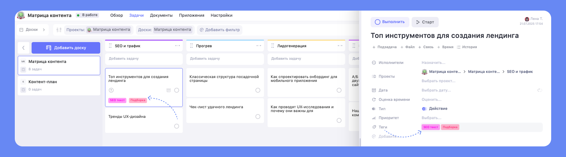Click the Дата calendar icon in task panel
This screenshot has height=157, width=566.
coord(374,90)
